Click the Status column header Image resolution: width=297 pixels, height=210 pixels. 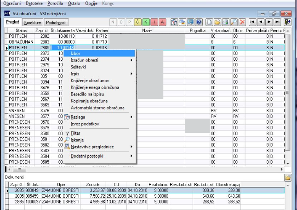[21, 30]
